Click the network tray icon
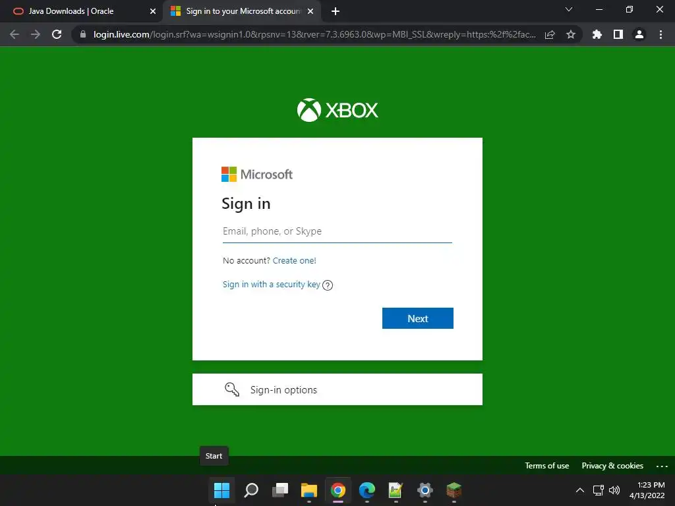 pos(598,490)
